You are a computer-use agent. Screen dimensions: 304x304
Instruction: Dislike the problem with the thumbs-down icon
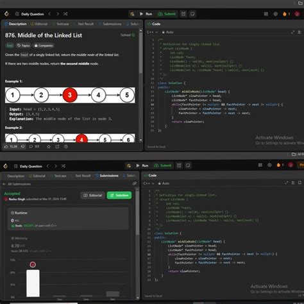(22, 146)
